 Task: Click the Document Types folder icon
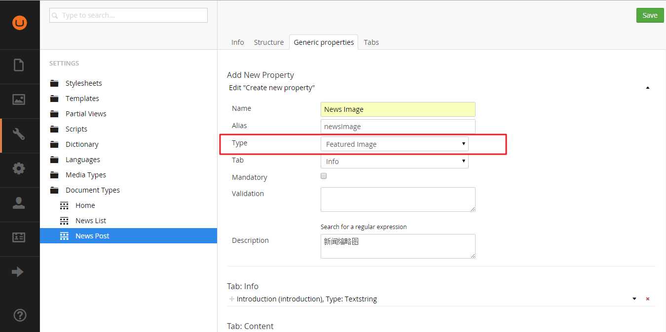pyautogui.click(x=54, y=190)
